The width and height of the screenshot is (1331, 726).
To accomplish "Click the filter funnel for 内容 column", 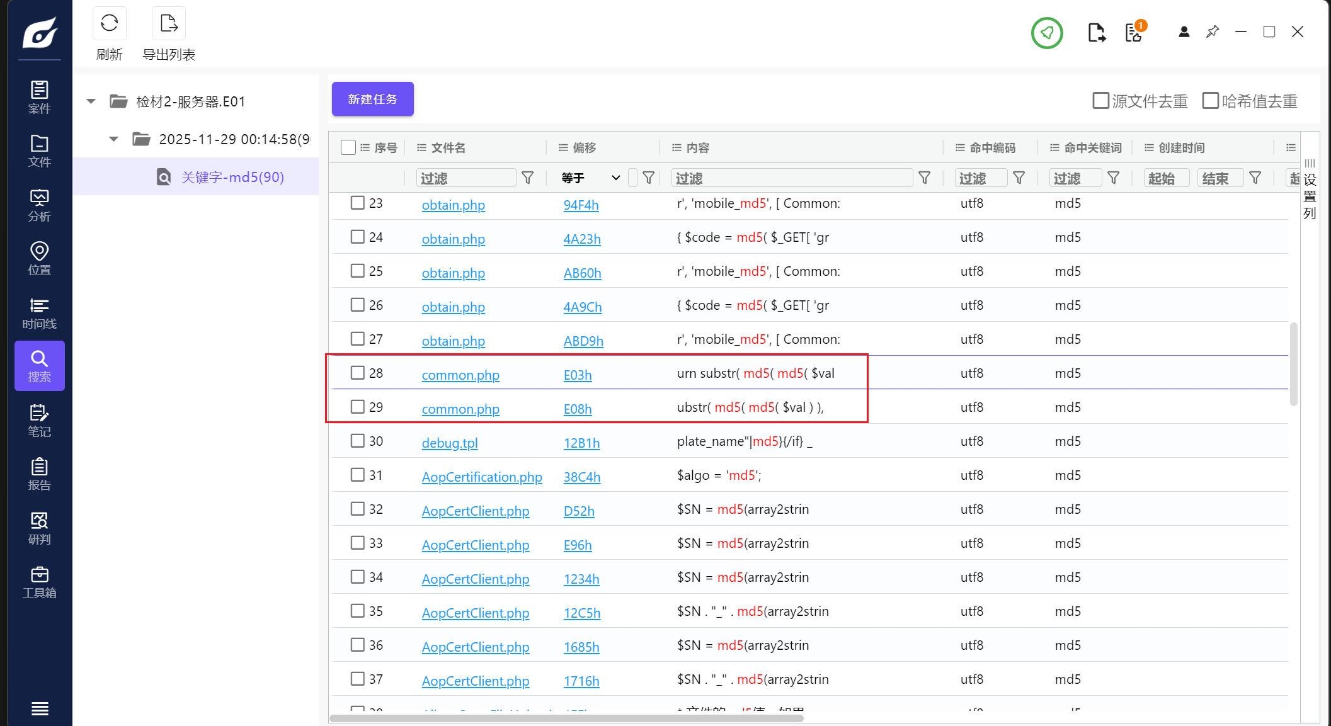I will point(925,178).
